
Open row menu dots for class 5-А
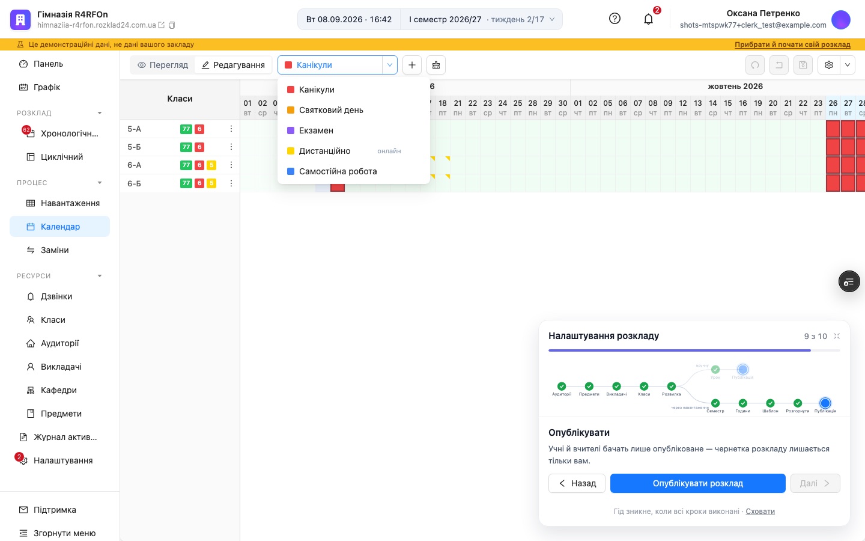(x=231, y=129)
